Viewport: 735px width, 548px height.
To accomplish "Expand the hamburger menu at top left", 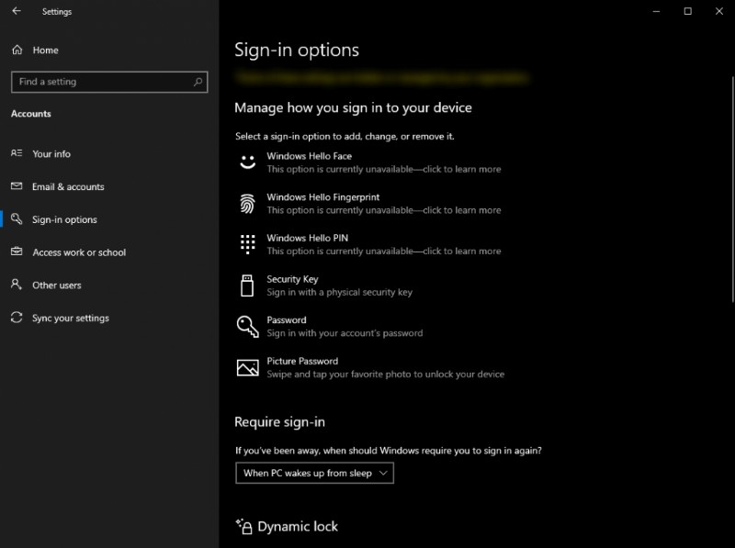I will pos(15,11).
